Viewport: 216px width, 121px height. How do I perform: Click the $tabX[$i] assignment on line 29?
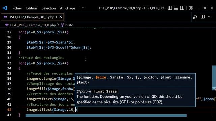click(x=51, y=42)
